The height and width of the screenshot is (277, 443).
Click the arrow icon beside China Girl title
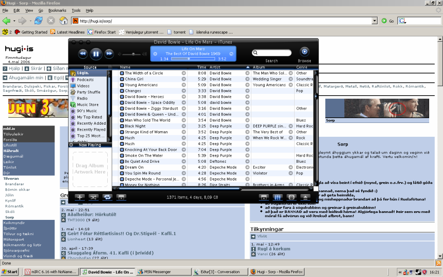(183, 79)
